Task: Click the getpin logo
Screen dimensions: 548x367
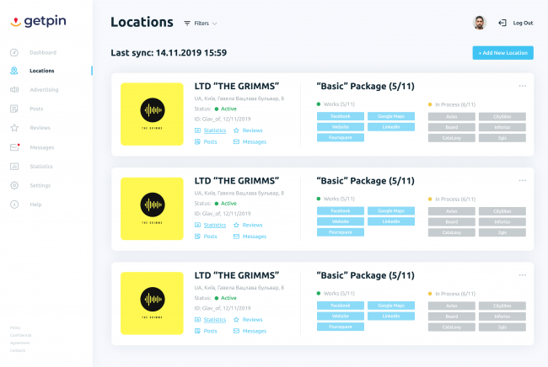Action: coord(35,21)
